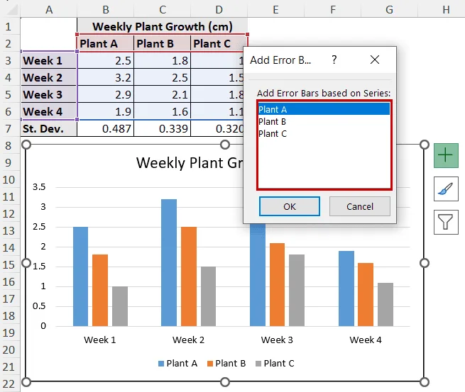The width and height of the screenshot is (465, 392).
Task: Click the Plant A header cell
Action: (x=106, y=43)
